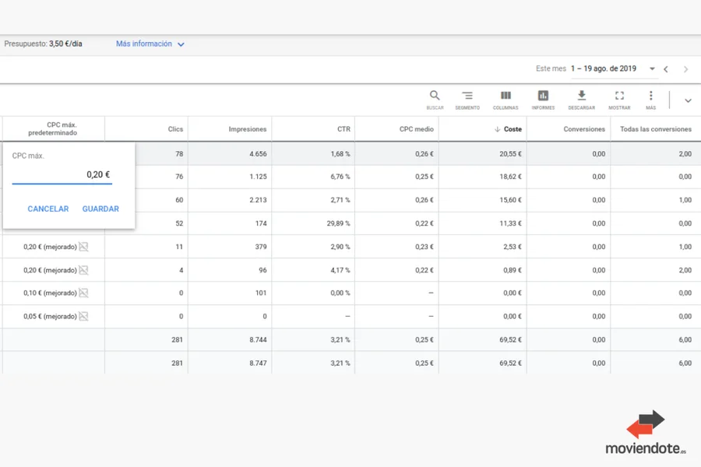
Task: Open the Informes reports icon
Action: click(x=543, y=97)
